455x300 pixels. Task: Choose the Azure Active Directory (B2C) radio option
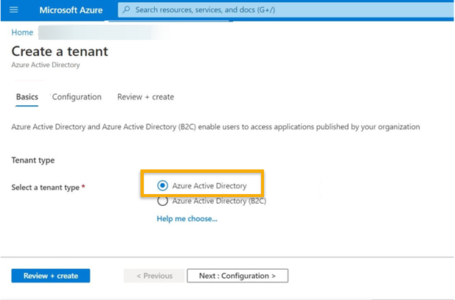163,201
